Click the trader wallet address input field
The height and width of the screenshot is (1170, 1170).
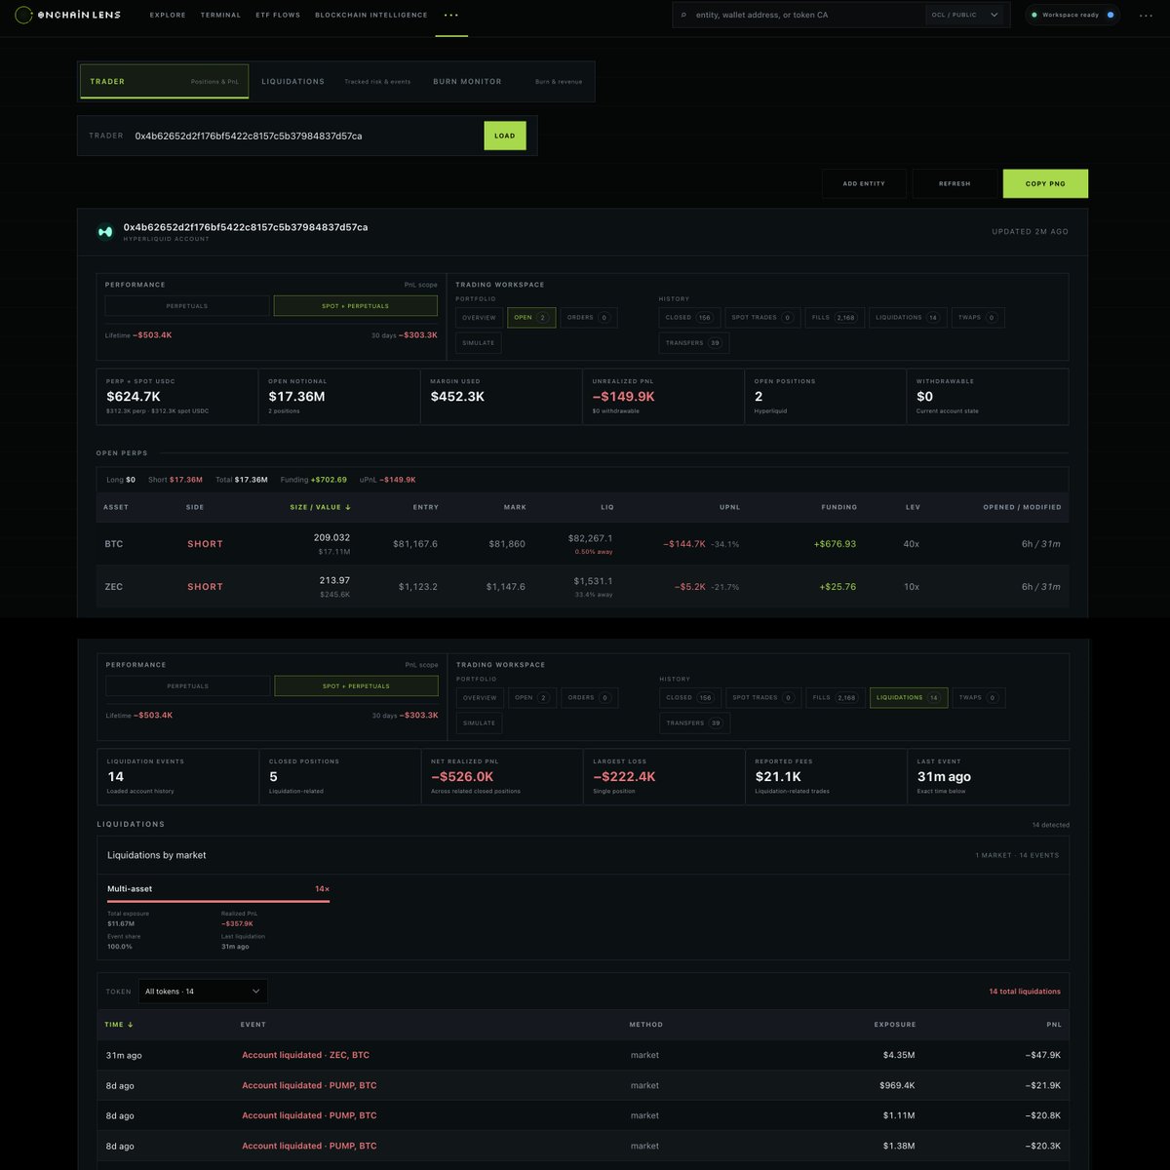click(x=304, y=136)
